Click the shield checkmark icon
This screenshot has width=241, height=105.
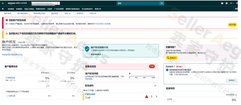[87, 49]
